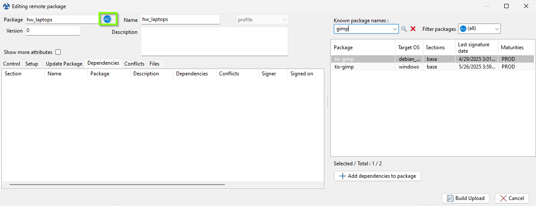Open the Filter packages dropdown
Image resolution: width=536 pixels, height=206 pixels.
(x=496, y=29)
